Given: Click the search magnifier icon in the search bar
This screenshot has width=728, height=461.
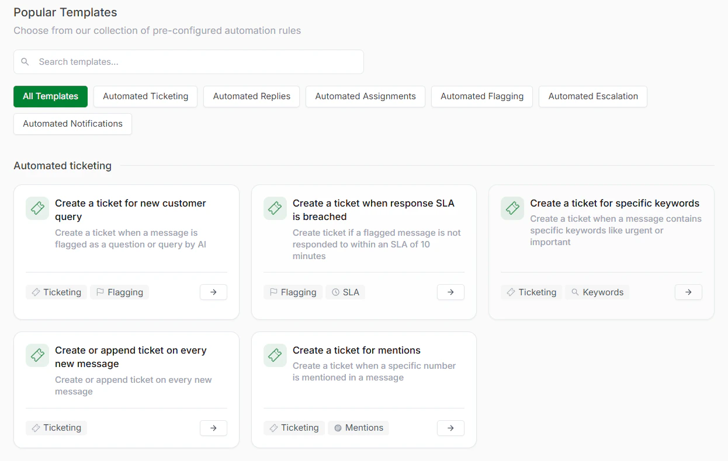Looking at the screenshot, I should [x=25, y=61].
